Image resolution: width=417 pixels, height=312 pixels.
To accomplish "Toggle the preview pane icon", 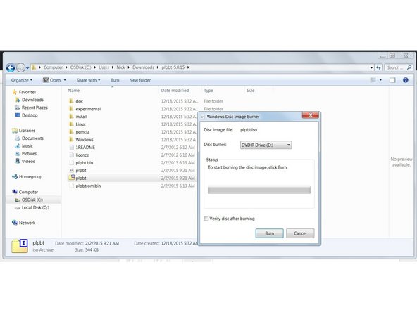I will pyautogui.click(x=392, y=80).
